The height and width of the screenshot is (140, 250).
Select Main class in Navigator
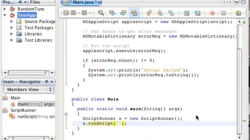pos(15,98)
